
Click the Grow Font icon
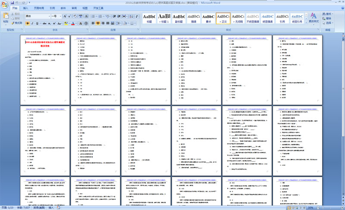pyautogui.click(x=65, y=16)
